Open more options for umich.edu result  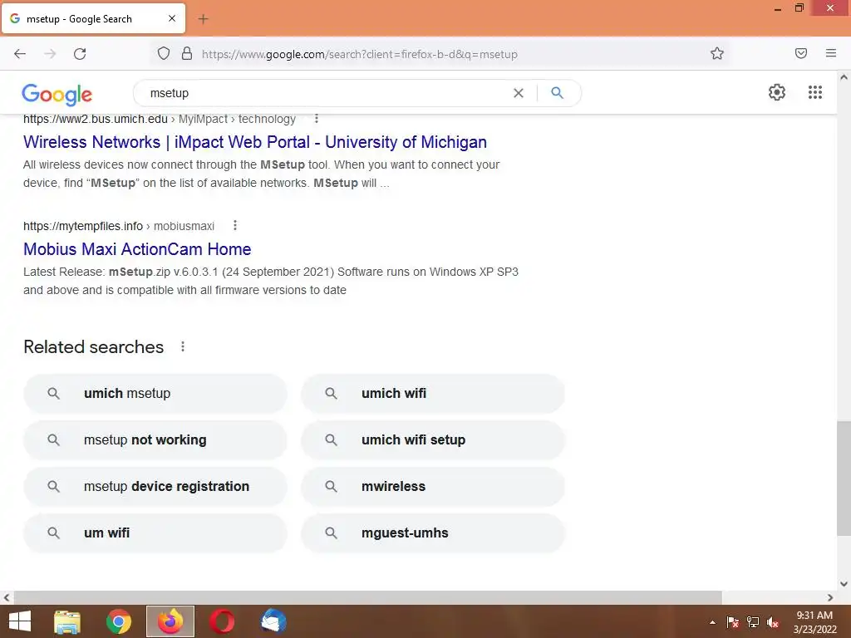pyautogui.click(x=317, y=118)
